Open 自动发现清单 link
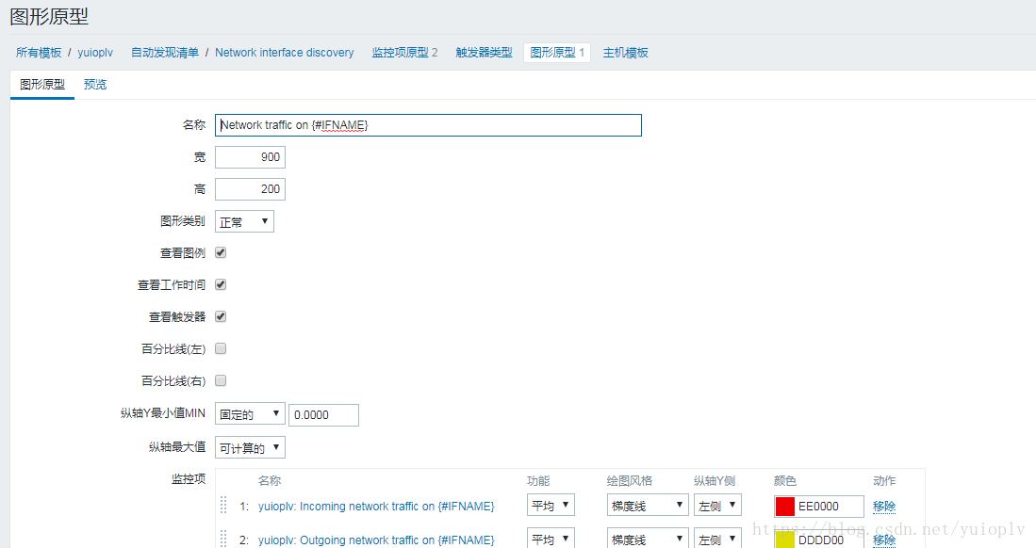Screen dimensions: 1036x548 click(x=165, y=52)
